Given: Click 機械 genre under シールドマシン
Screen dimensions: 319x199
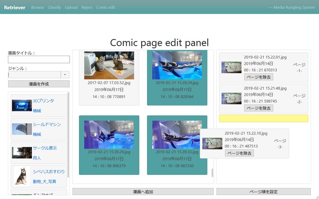Looking at the screenshot, I should click(37, 134).
